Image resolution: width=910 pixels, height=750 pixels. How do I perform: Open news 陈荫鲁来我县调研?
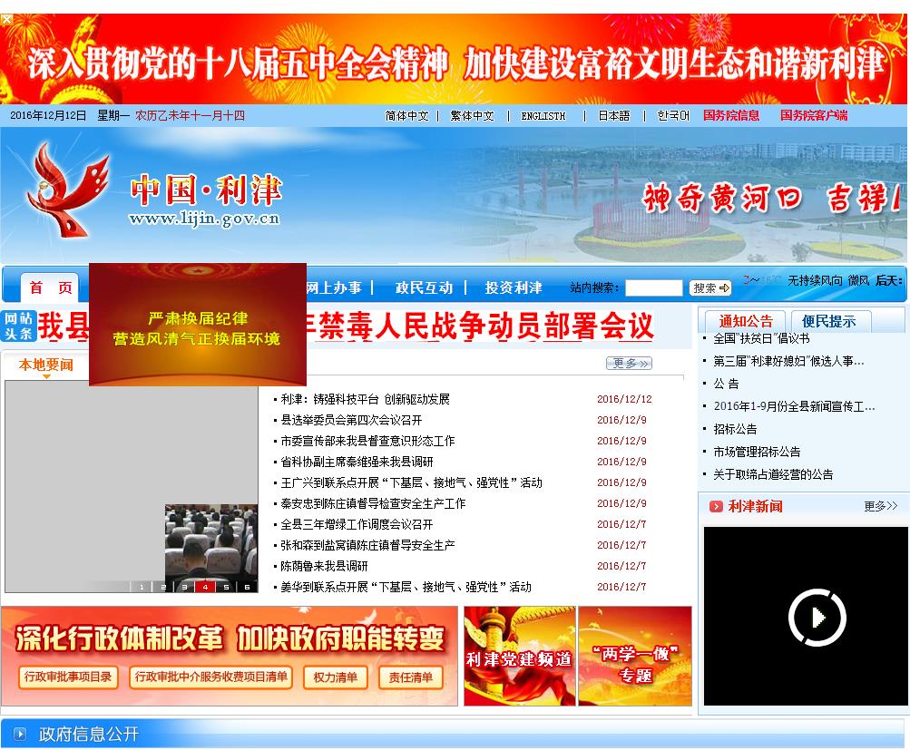pyautogui.click(x=324, y=566)
